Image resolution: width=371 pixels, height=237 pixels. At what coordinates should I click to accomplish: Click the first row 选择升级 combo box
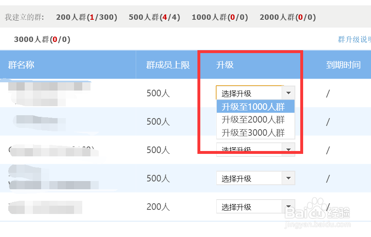[x=249, y=93]
